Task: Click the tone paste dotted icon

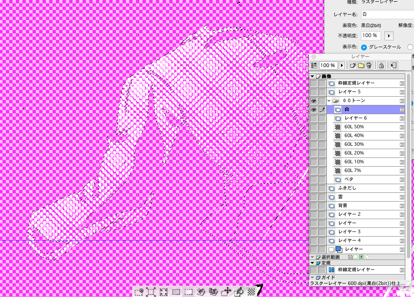Action: point(251,292)
